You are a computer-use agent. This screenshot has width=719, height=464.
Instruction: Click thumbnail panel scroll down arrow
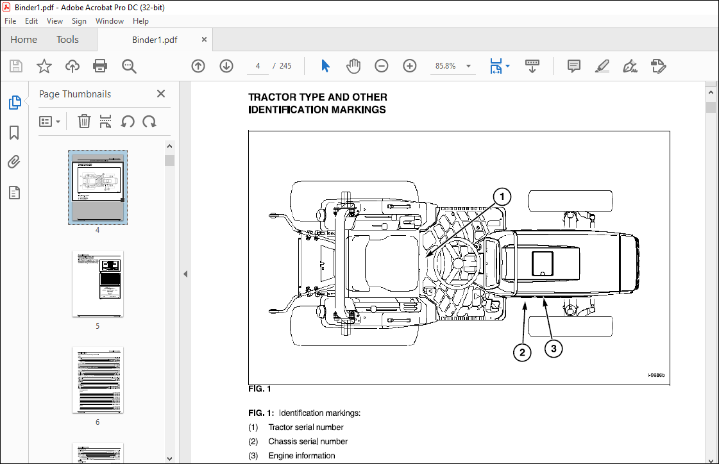coord(170,458)
